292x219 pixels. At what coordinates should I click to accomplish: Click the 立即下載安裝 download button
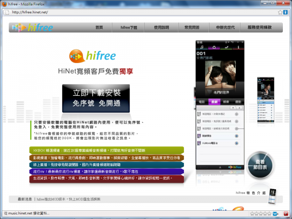(96, 99)
